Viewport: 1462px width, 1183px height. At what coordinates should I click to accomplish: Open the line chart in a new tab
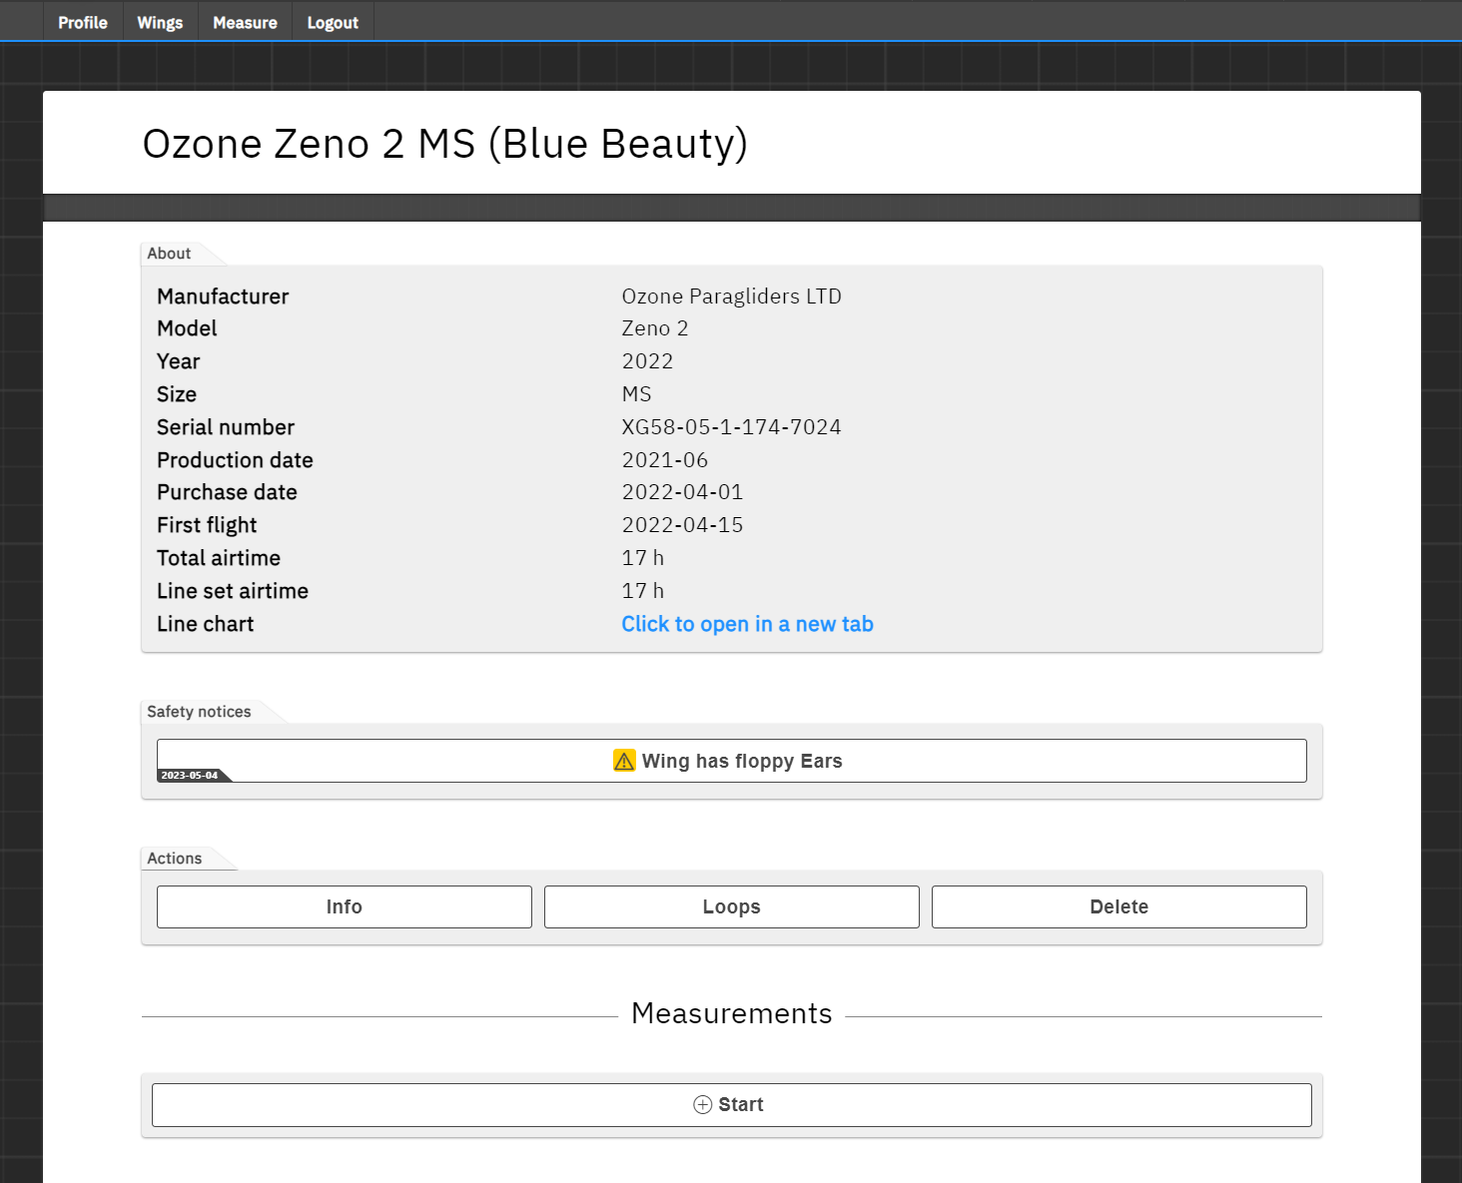point(747,624)
